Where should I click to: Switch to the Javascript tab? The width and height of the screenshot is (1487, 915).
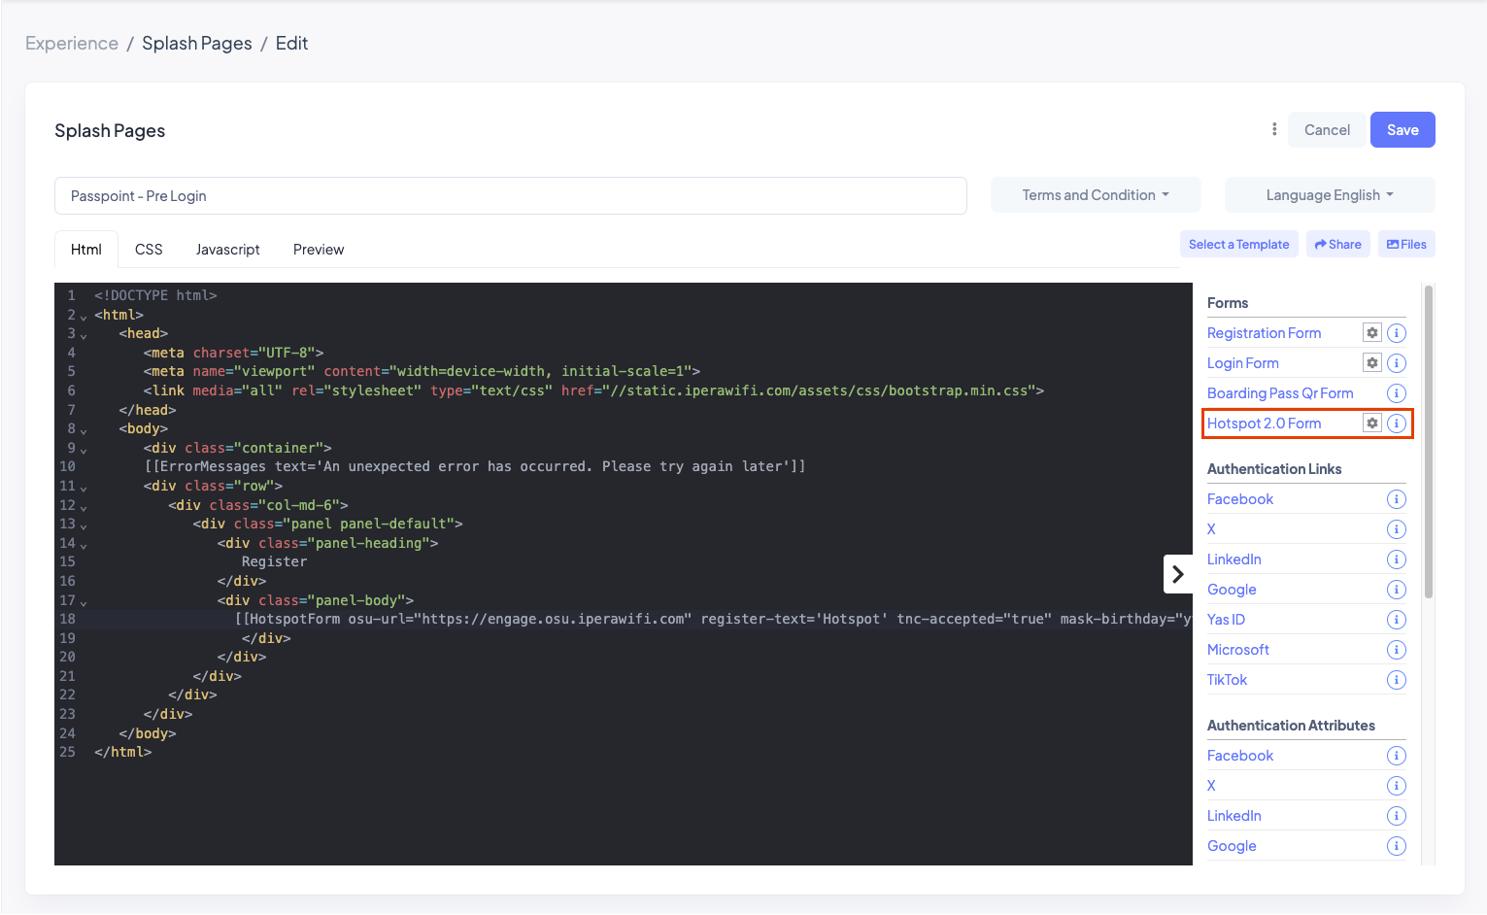[x=228, y=250]
